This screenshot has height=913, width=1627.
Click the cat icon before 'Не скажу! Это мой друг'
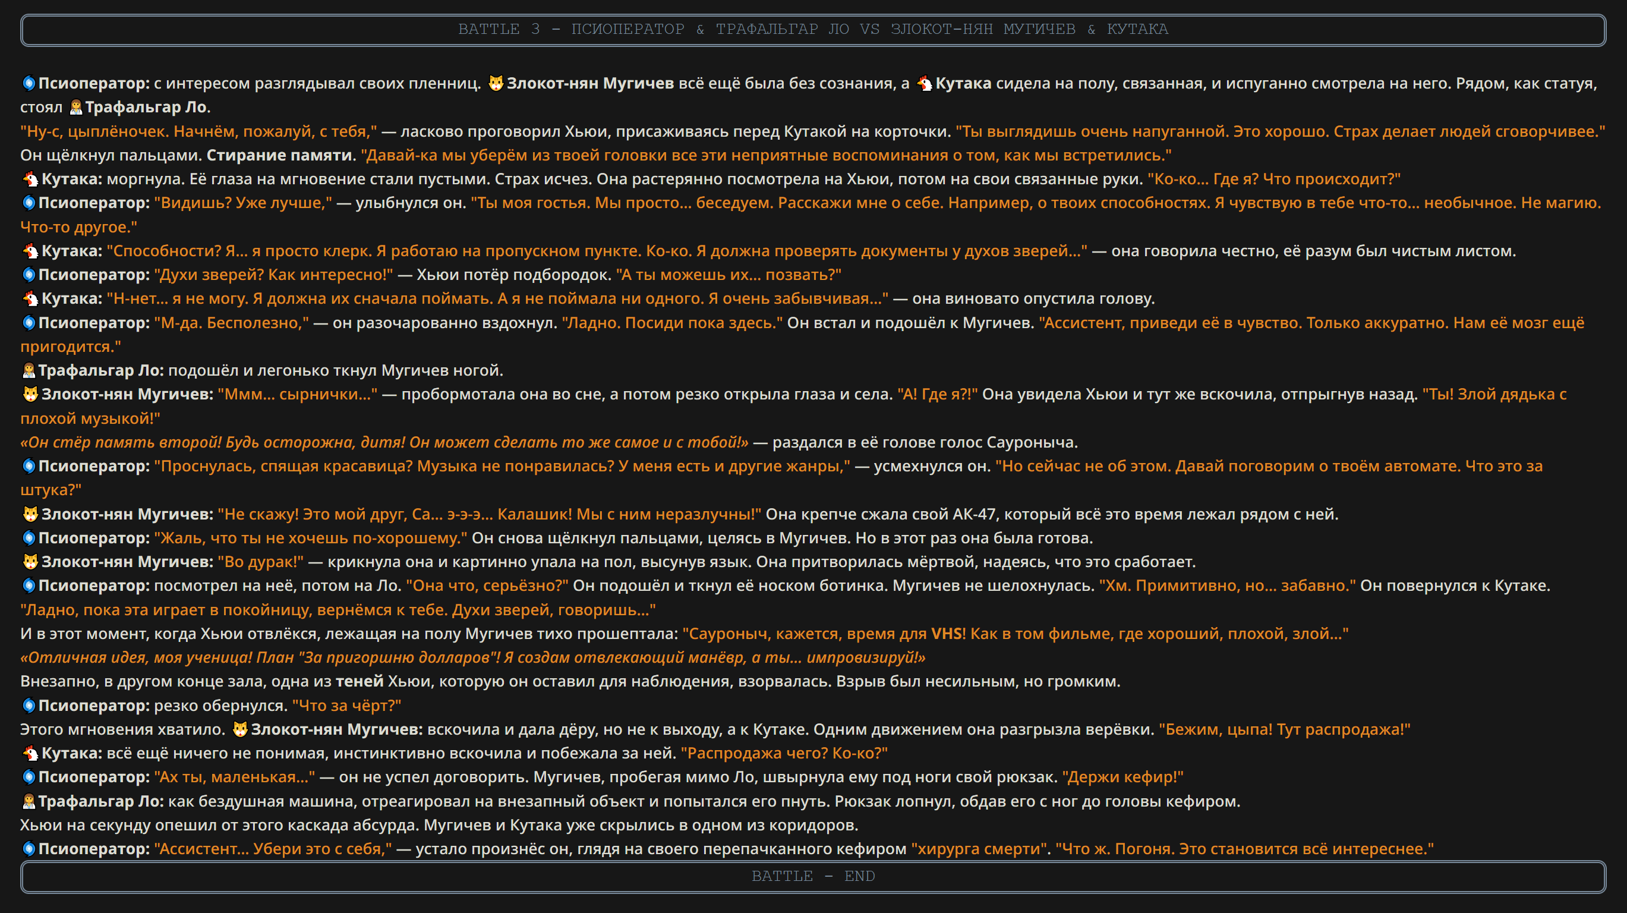pos(30,514)
